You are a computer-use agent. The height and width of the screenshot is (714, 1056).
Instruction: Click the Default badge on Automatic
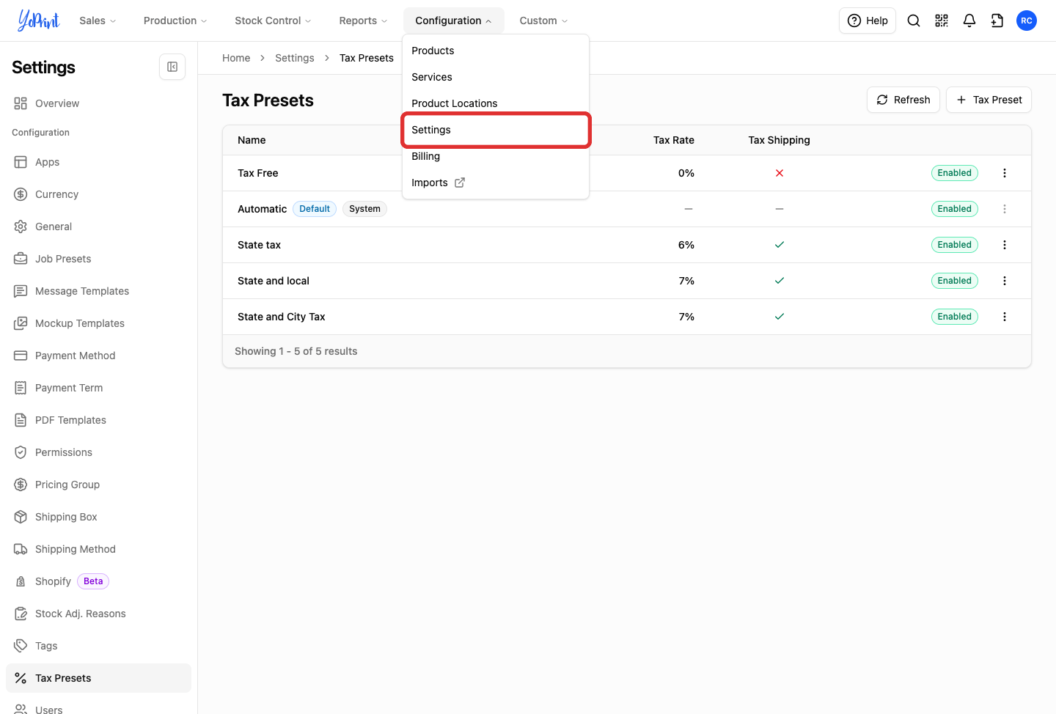pos(315,209)
